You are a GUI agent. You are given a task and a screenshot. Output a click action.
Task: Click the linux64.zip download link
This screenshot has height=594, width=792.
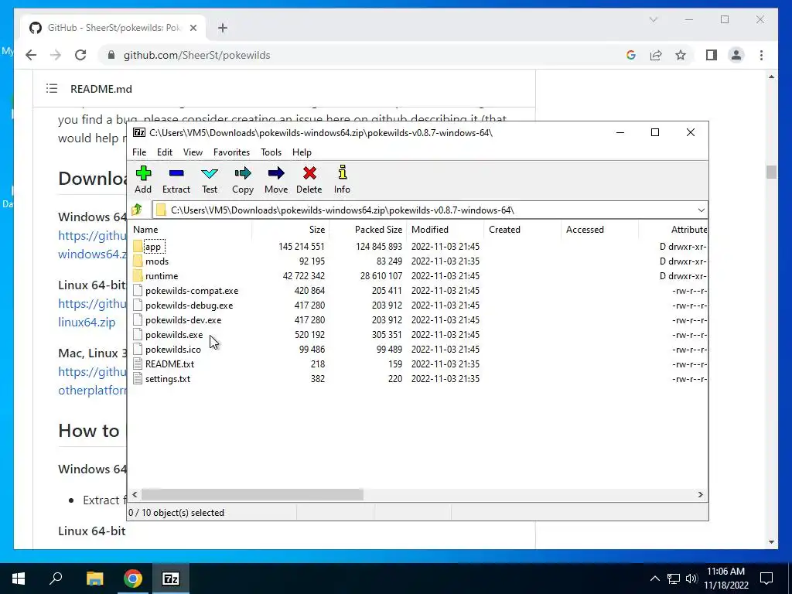point(87,322)
